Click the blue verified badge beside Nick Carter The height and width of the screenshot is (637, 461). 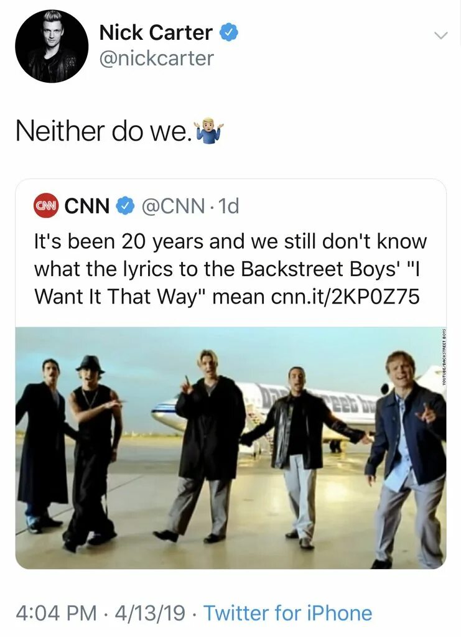coord(229,33)
